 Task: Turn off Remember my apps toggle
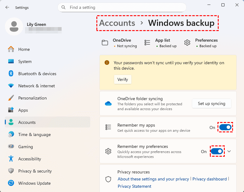pos(225,127)
